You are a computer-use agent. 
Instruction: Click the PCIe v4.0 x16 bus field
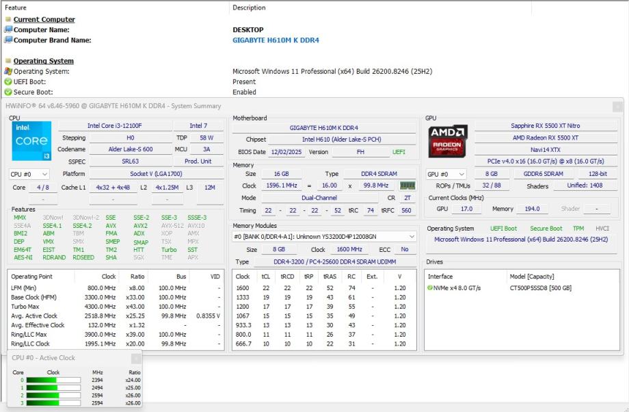[x=546, y=162]
